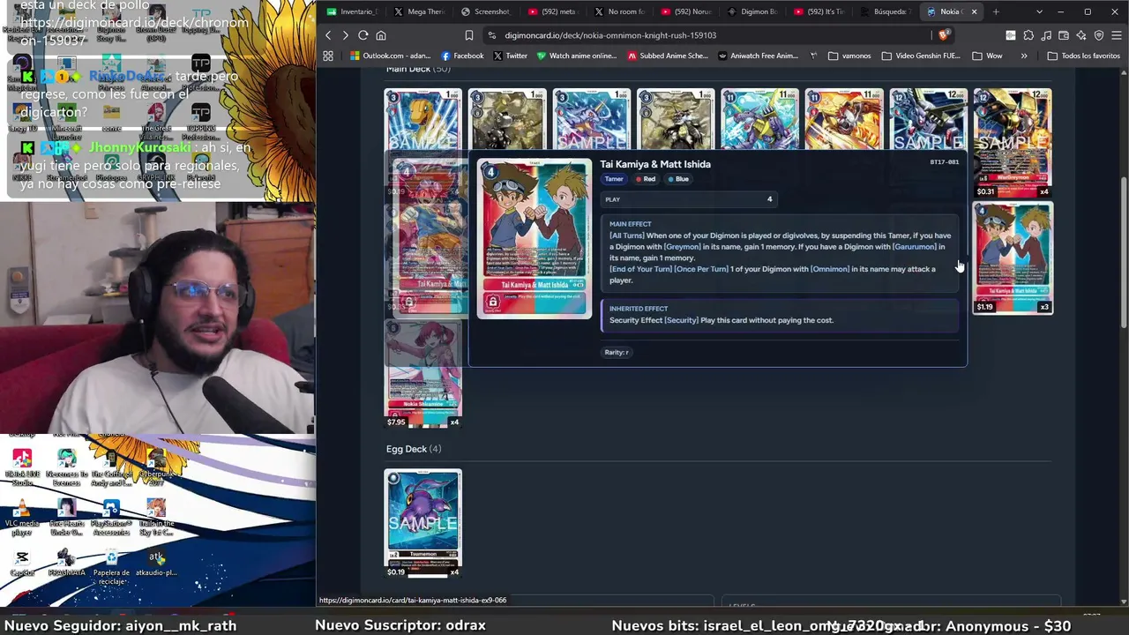Viewport: 1129px width, 635px height.
Task: Click the JhonnyKurosaki chat username
Action: 141,148
